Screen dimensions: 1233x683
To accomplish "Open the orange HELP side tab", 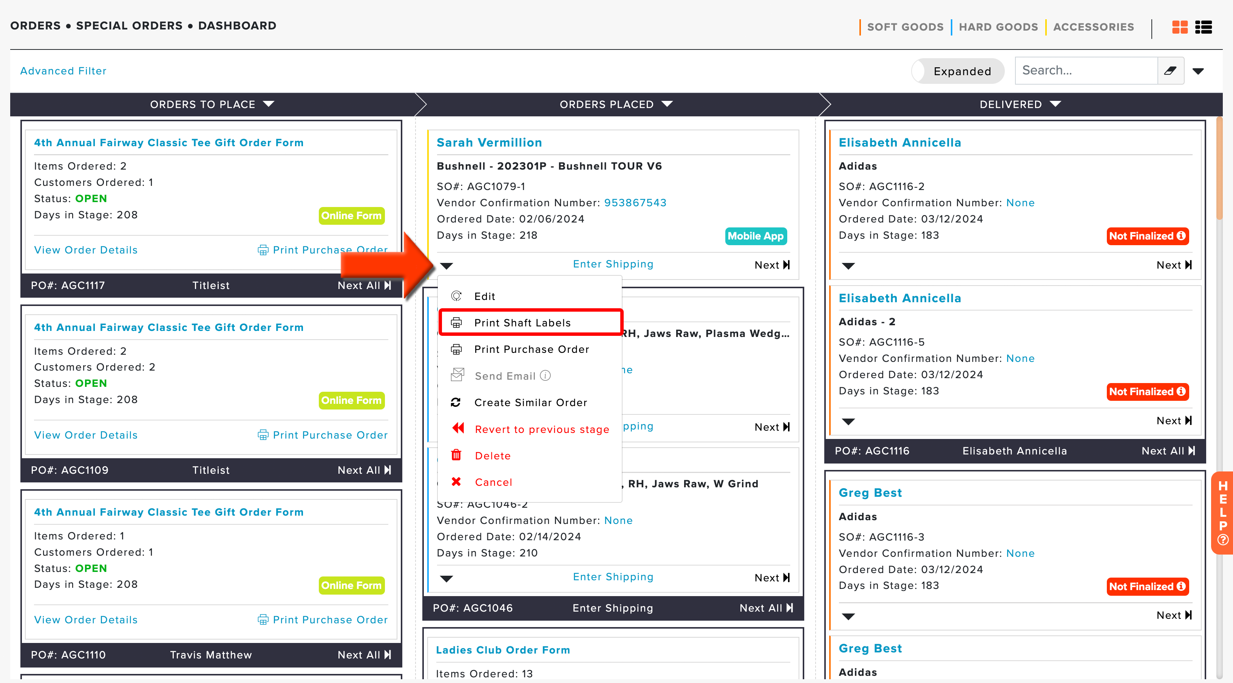I will tap(1222, 513).
